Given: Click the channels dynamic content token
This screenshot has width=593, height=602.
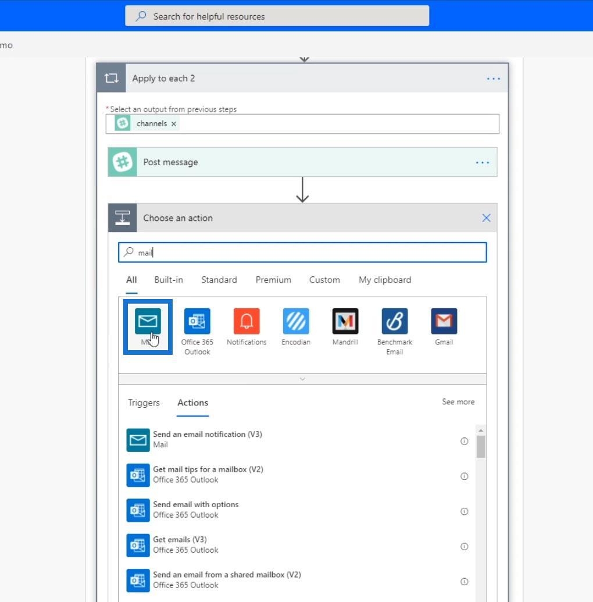Looking at the screenshot, I should click(x=147, y=124).
